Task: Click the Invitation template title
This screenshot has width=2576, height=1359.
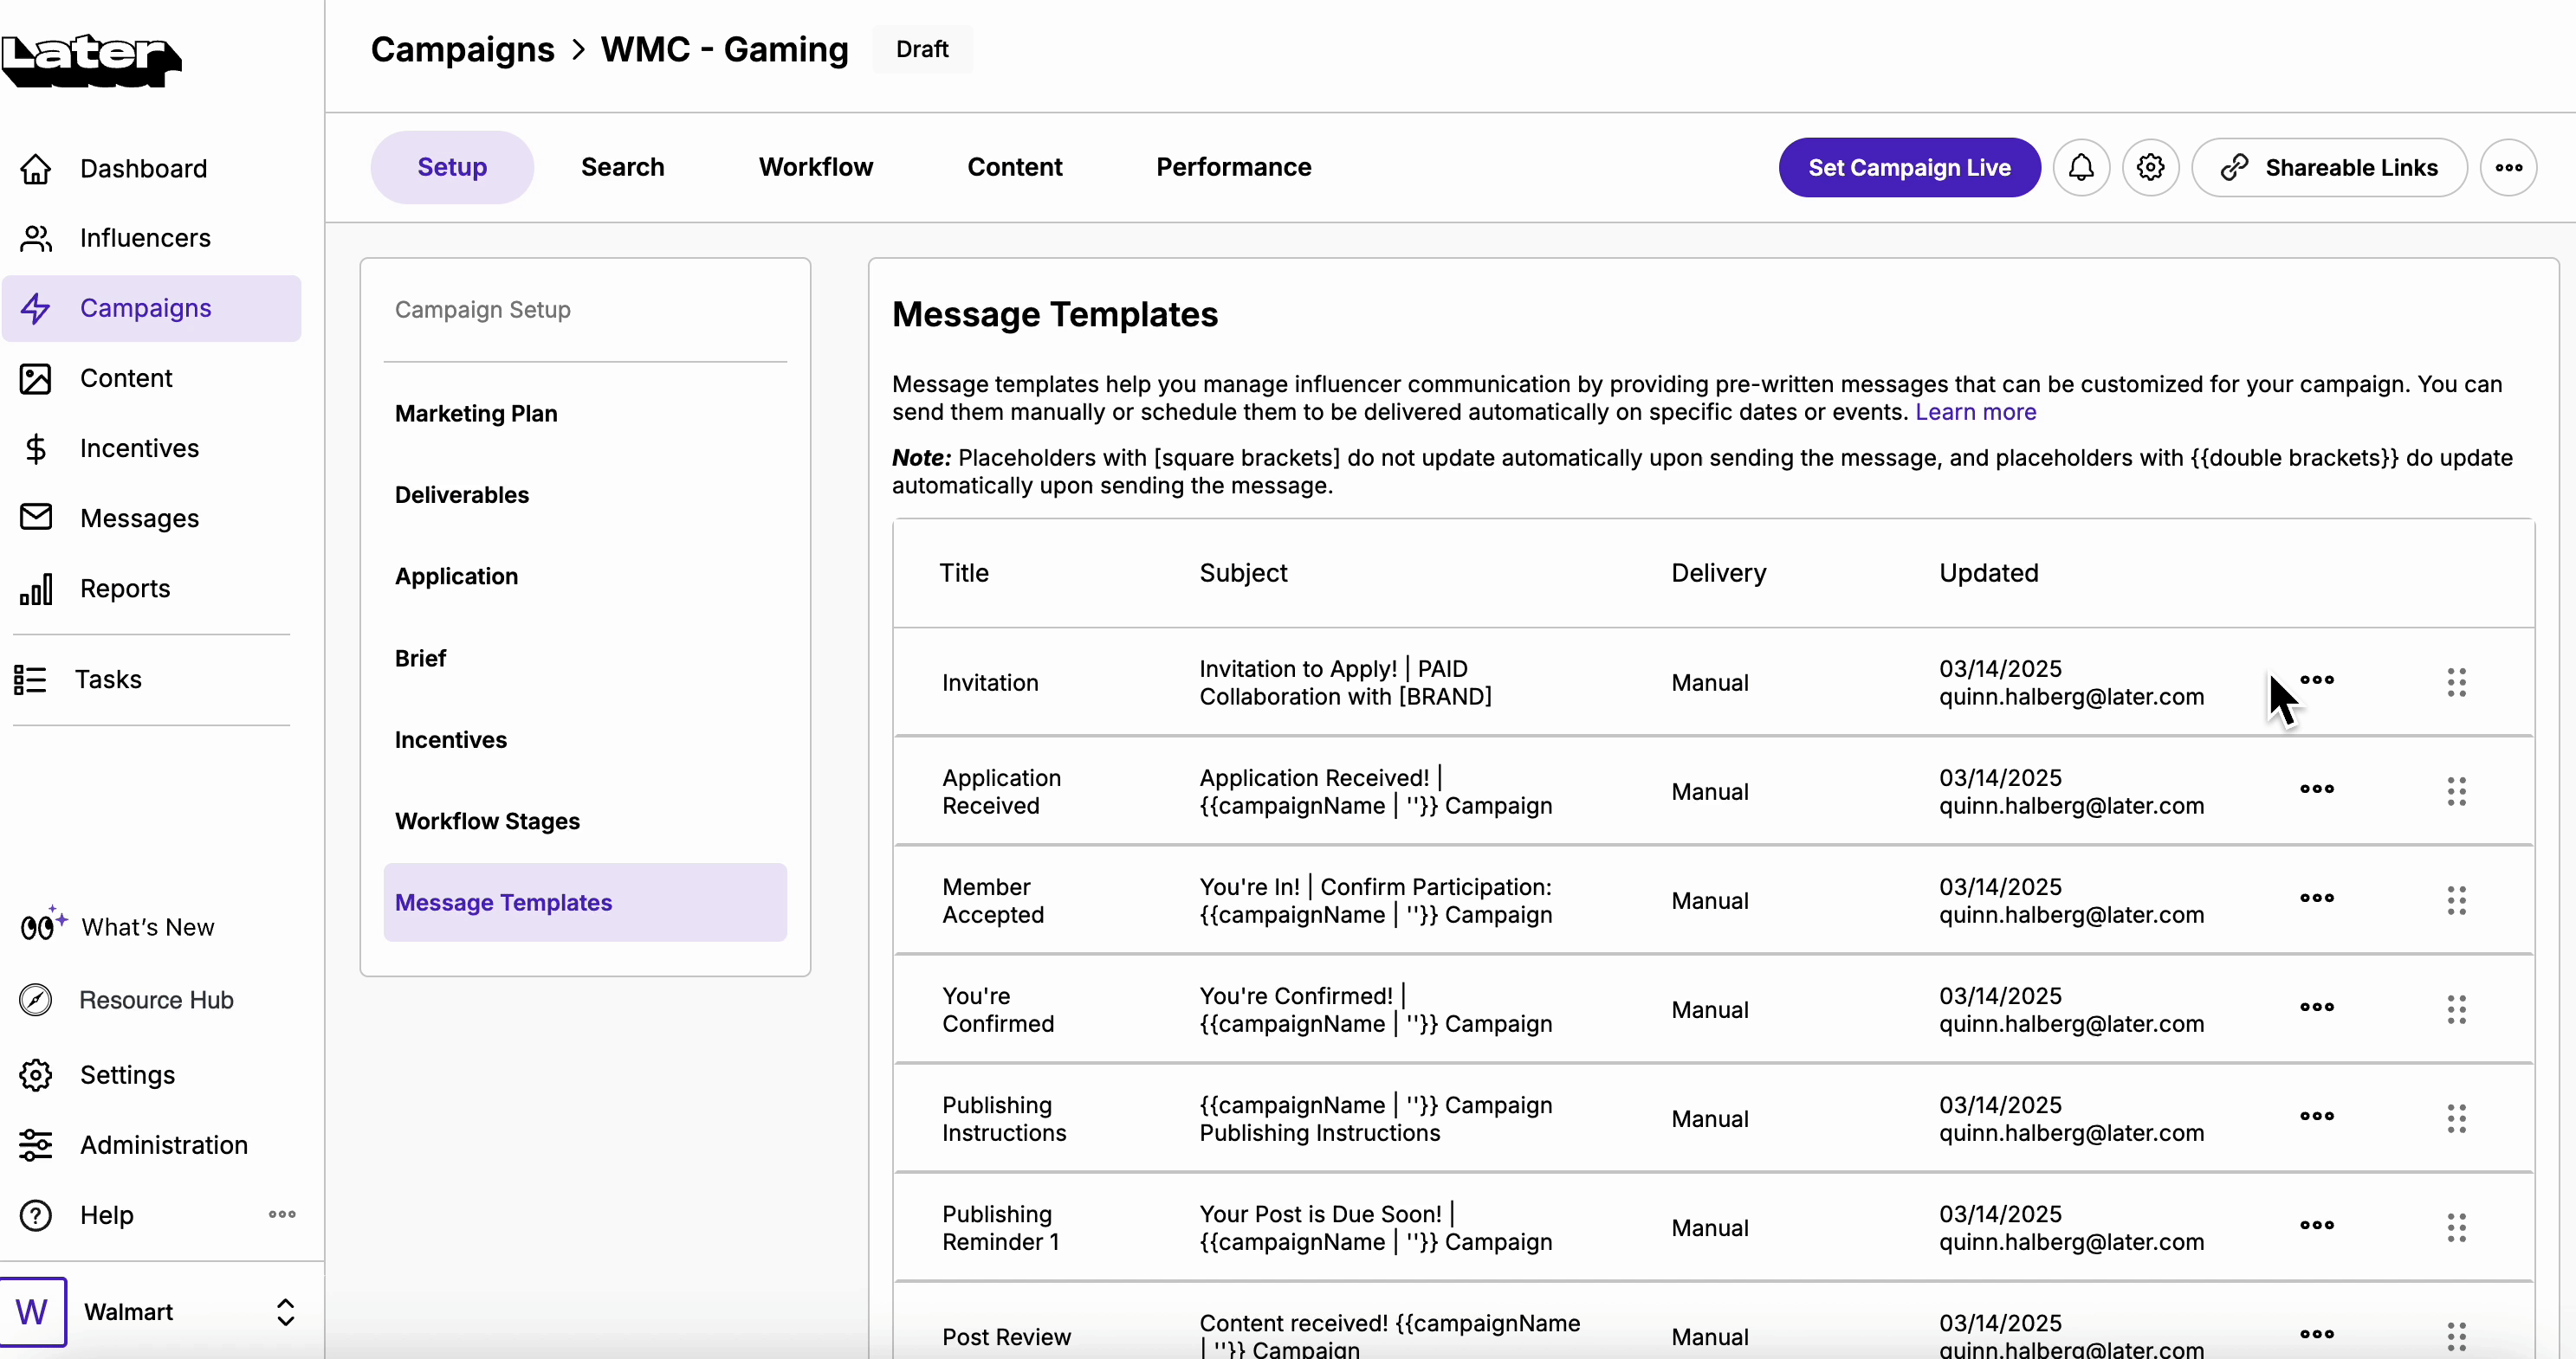Action: (990, 684)
